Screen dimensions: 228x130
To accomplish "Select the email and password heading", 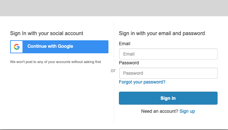I will click(162, 33).
